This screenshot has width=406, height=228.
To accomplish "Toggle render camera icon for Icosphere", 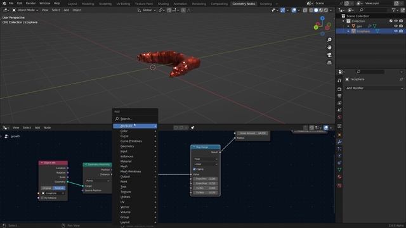I will [401, 31].
